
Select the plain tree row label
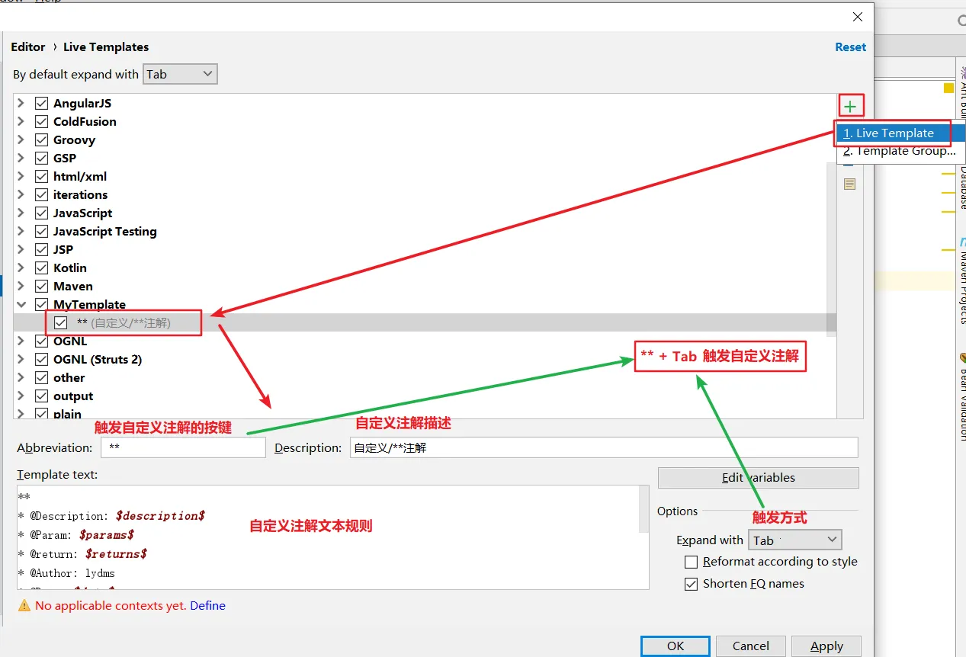67,414
